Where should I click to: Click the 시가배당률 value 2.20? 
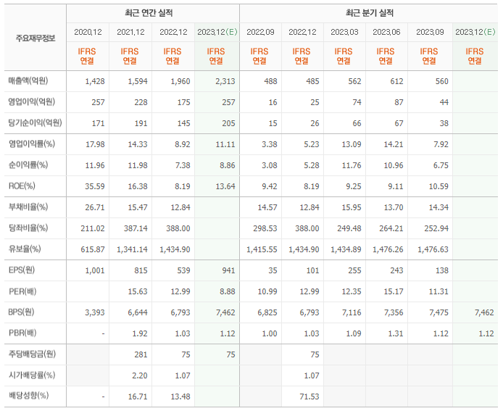point(140,375)
